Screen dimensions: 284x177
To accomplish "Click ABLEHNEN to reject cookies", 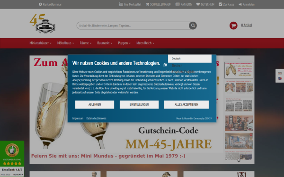I will (x=95, y=105).
